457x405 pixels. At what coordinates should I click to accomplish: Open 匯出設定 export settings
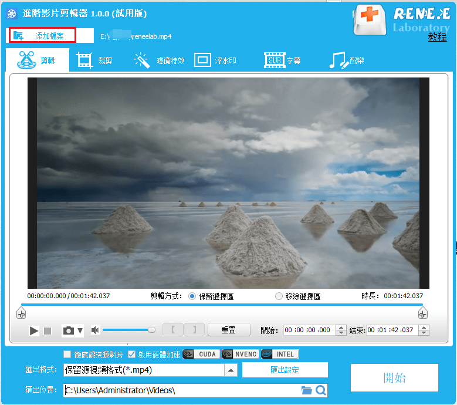(x=285, y=370)
